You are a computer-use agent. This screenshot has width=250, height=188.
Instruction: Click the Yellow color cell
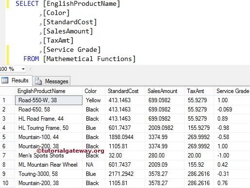pyautogui.click(x=94, y=100)
